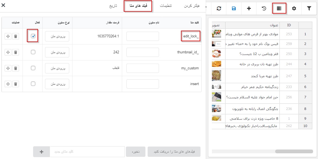Click the blue save disk icon
Image resolution: width=318 pixels, height=159 pixels.
(234, 8)
